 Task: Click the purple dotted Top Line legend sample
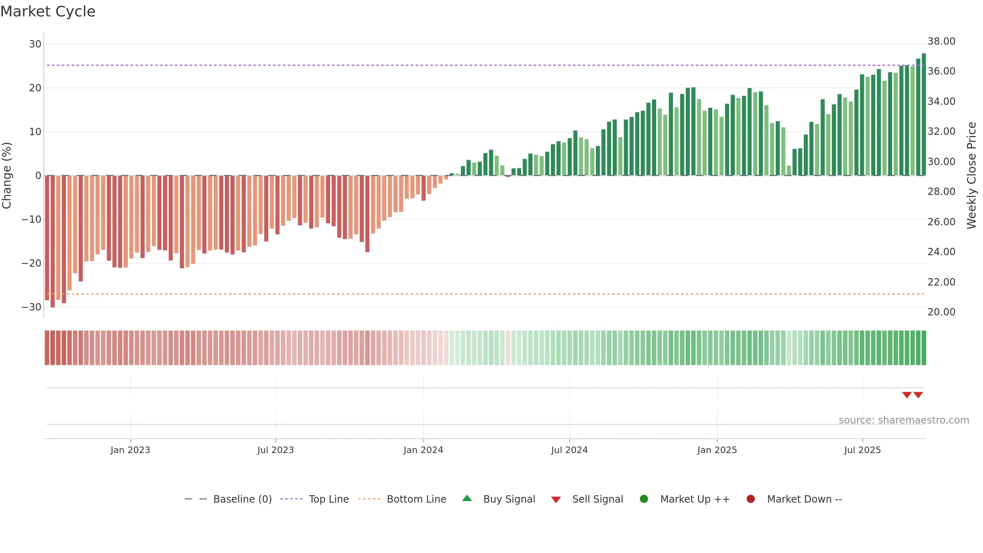pos(291,499)
